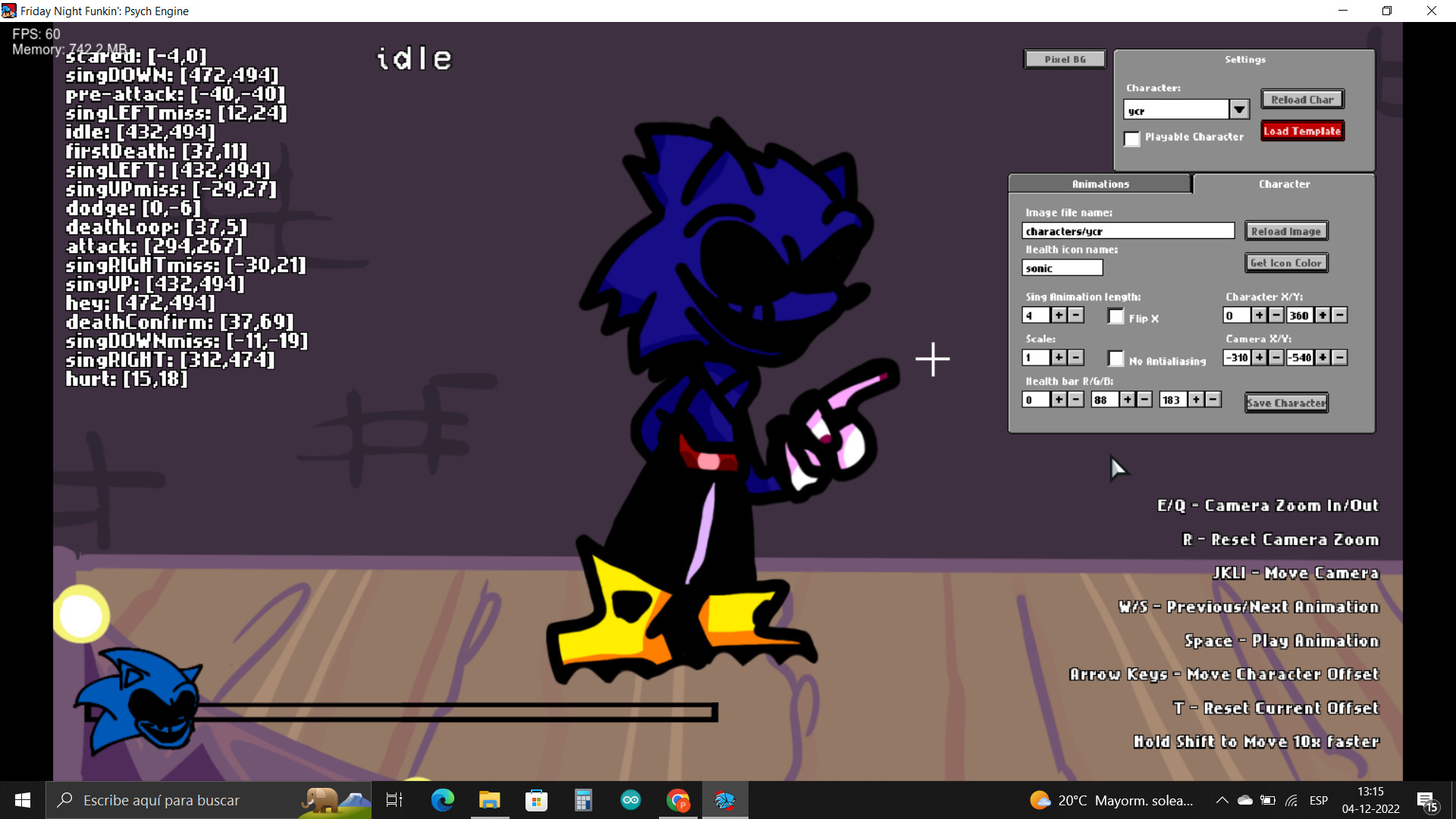1456x819 pixels.
Task: Increase Sing Animation length with plus button
Action: [1059, 315]
